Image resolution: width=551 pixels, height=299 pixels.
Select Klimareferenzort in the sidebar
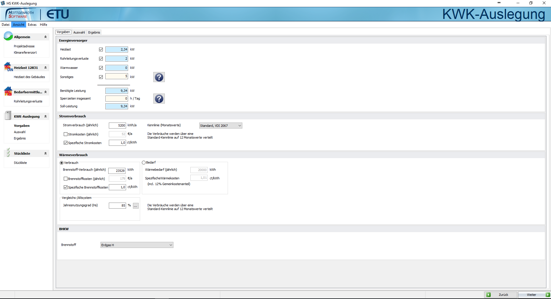pyautogui.click(x=25, y=53)
